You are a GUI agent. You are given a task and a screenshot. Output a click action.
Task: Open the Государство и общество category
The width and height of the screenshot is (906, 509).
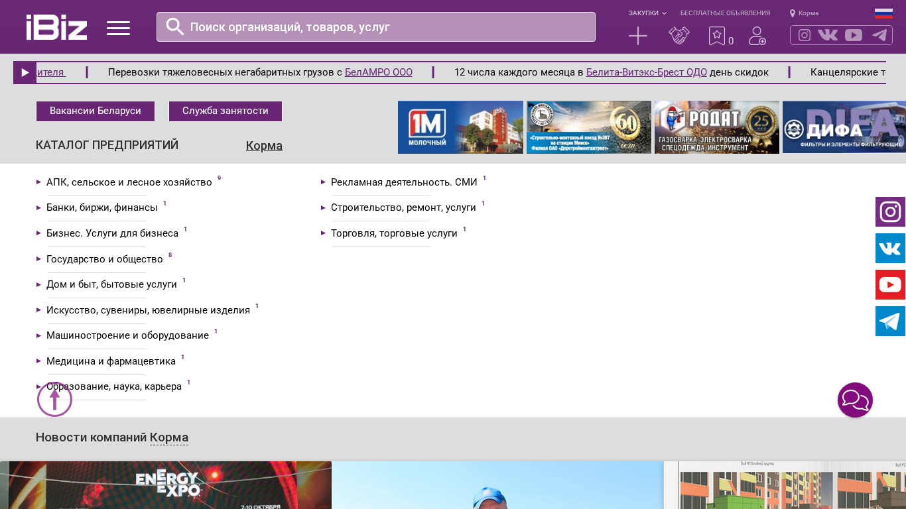104,259
